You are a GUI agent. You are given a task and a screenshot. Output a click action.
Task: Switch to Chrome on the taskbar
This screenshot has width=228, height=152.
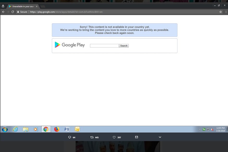pyautogui.click(x=46, y=129)
